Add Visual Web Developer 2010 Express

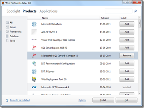tap(127, 40)
